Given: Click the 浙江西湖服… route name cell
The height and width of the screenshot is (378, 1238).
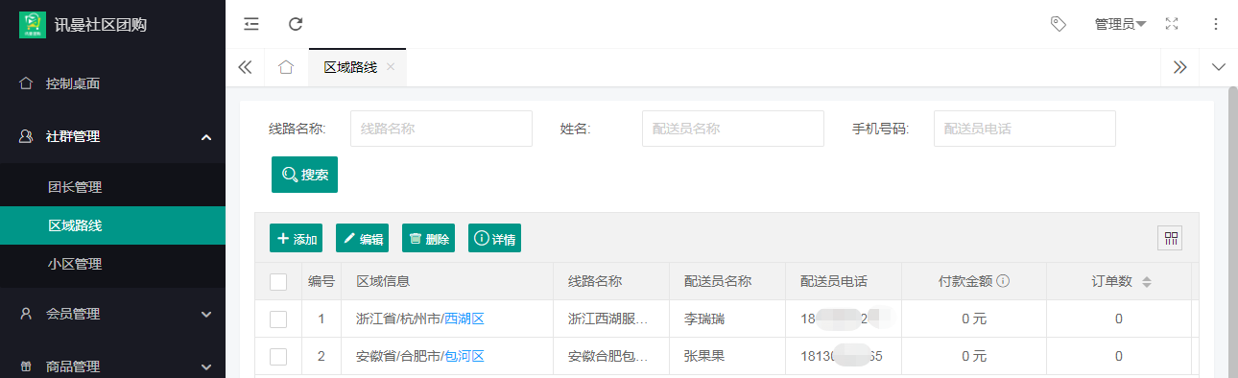Looking at the screenshot, I should coord(611,319).
